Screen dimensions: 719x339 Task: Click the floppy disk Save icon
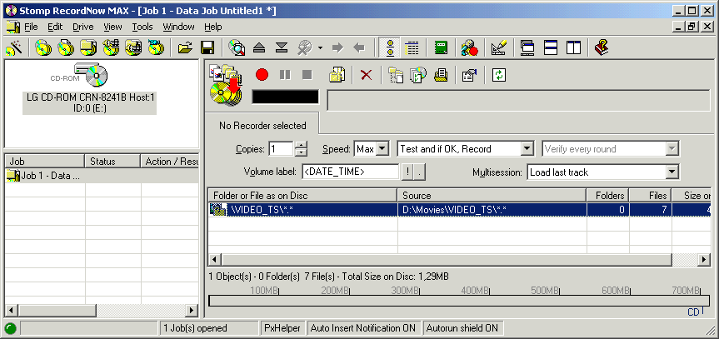click(207, 47)
